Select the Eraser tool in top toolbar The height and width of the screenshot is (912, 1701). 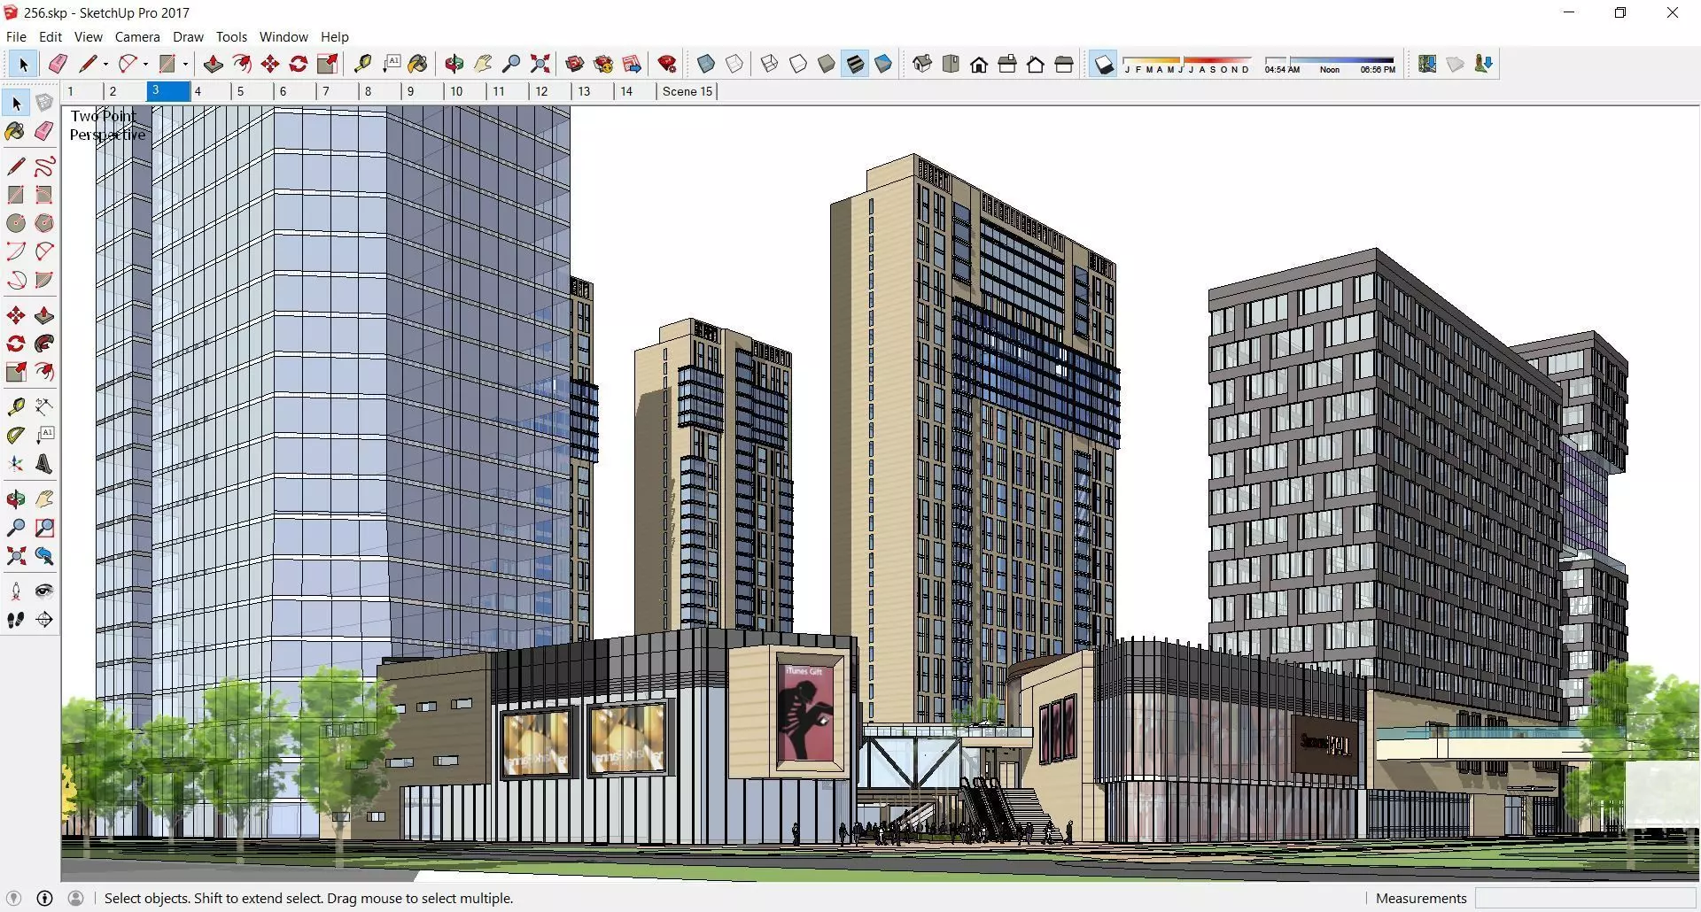58,64
